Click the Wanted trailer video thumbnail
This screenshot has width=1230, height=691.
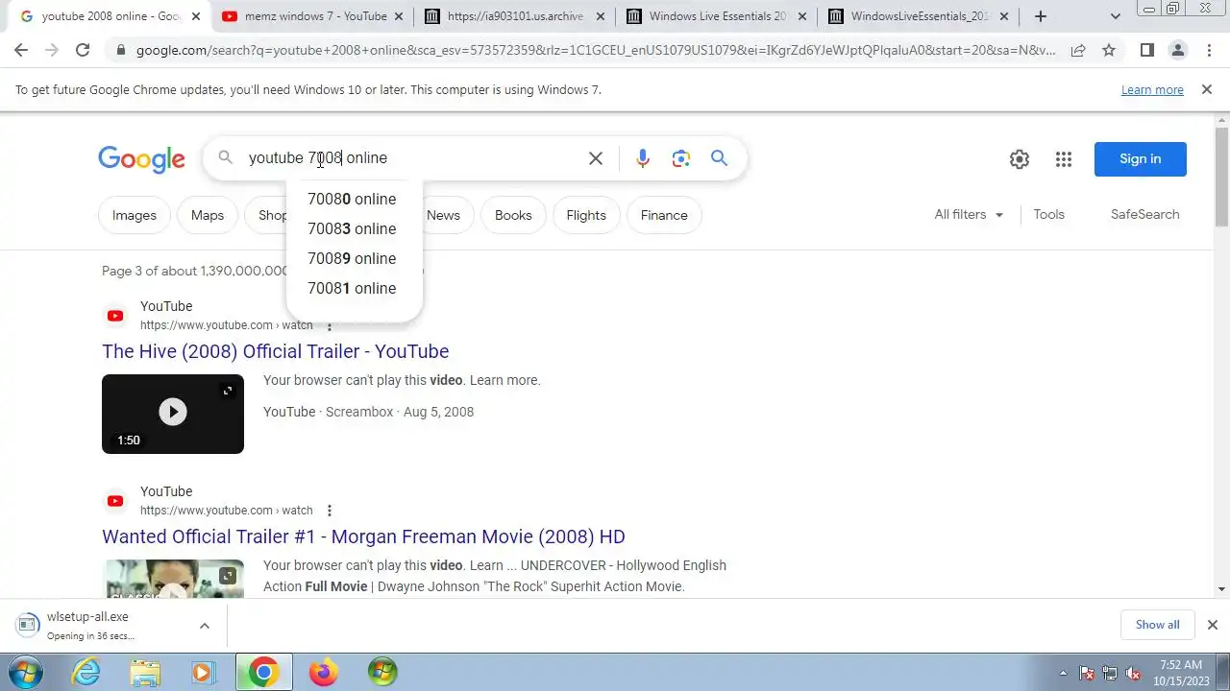click(173, 579)
